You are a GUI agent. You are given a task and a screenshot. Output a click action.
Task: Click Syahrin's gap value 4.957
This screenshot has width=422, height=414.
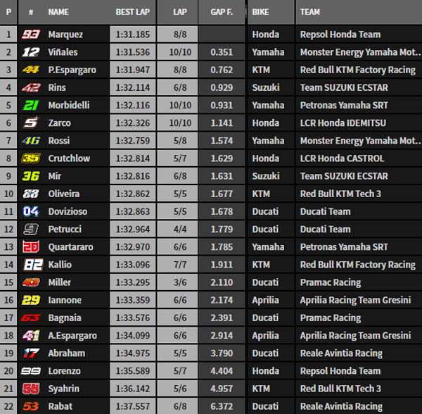[x=221, y=389]
